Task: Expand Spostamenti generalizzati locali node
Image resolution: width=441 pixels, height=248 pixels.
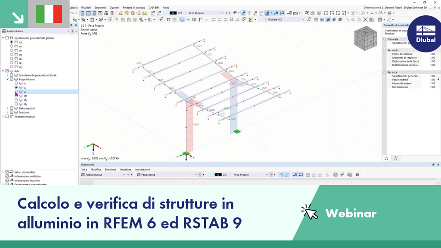Action: tap(8, 75)
